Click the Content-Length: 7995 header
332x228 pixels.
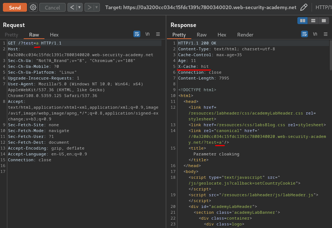click(x=203, y=78)
